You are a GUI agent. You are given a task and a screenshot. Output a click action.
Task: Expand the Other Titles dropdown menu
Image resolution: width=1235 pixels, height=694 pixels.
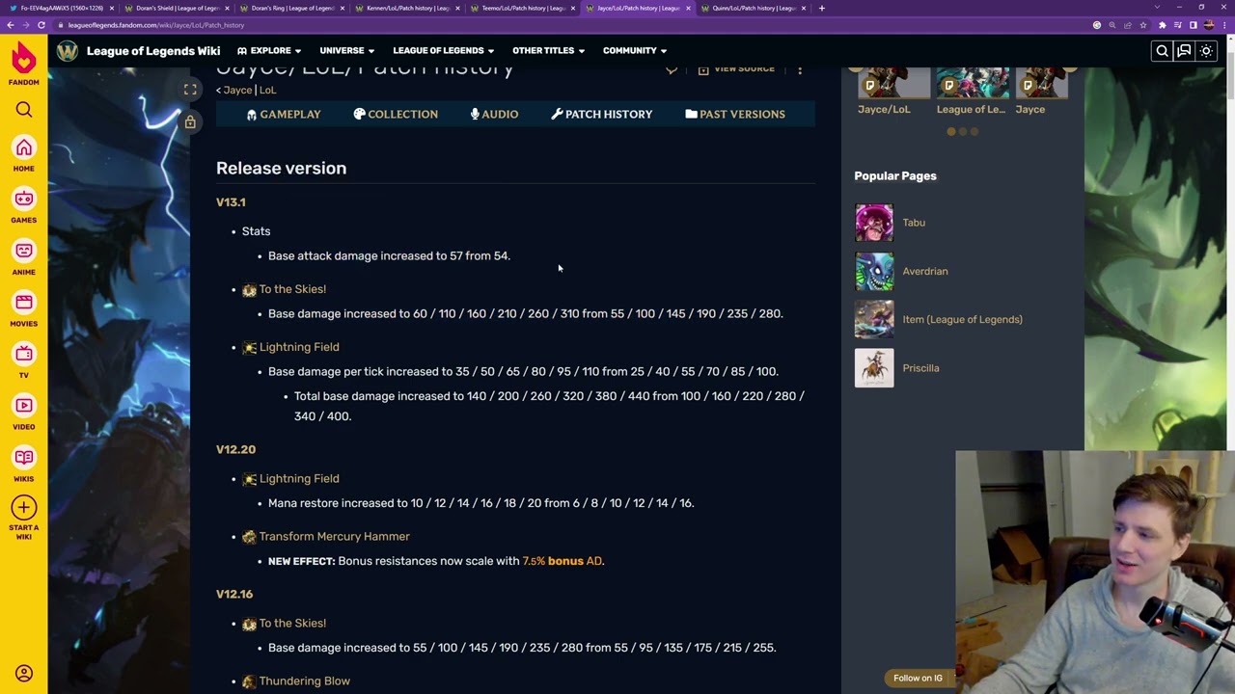point(548,50)
